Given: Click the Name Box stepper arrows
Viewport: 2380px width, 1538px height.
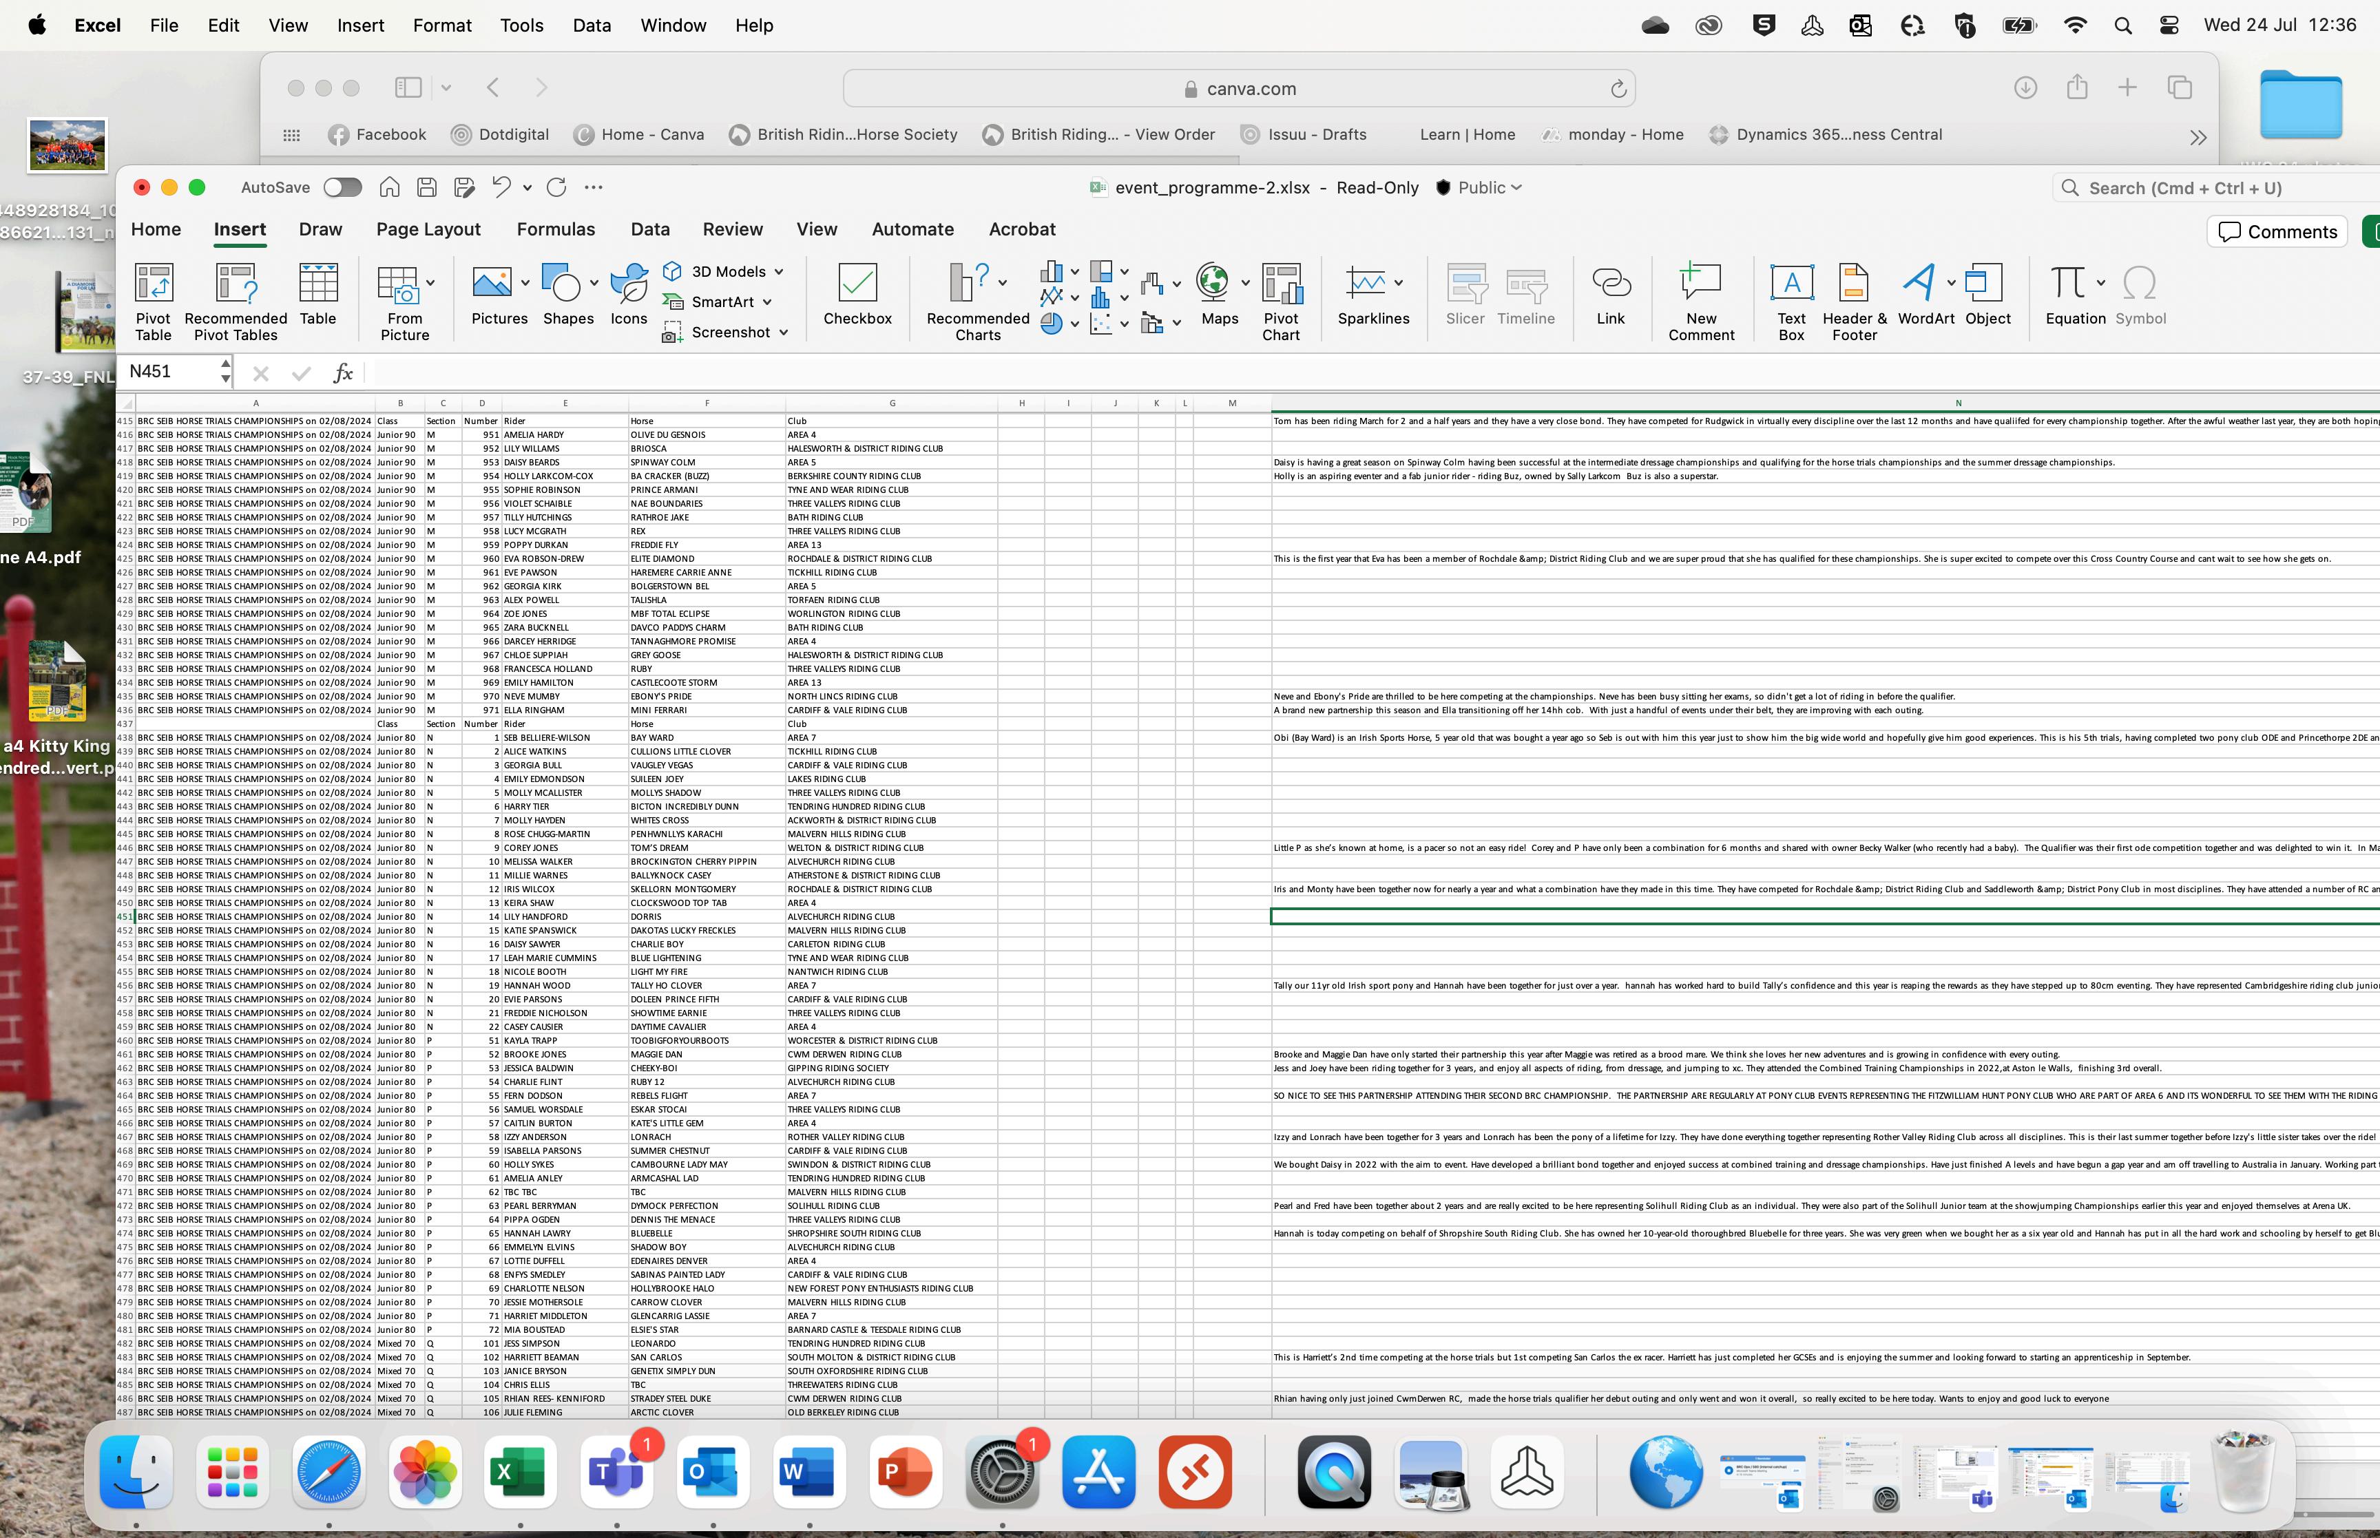Looking at the screenshot, I should point(226,372).
